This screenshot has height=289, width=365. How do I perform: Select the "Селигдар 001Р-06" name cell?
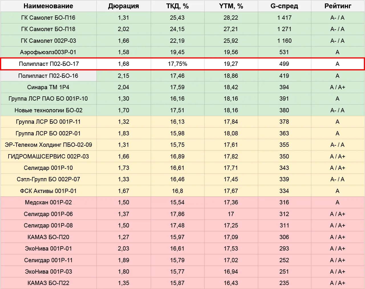coord(48,214)
